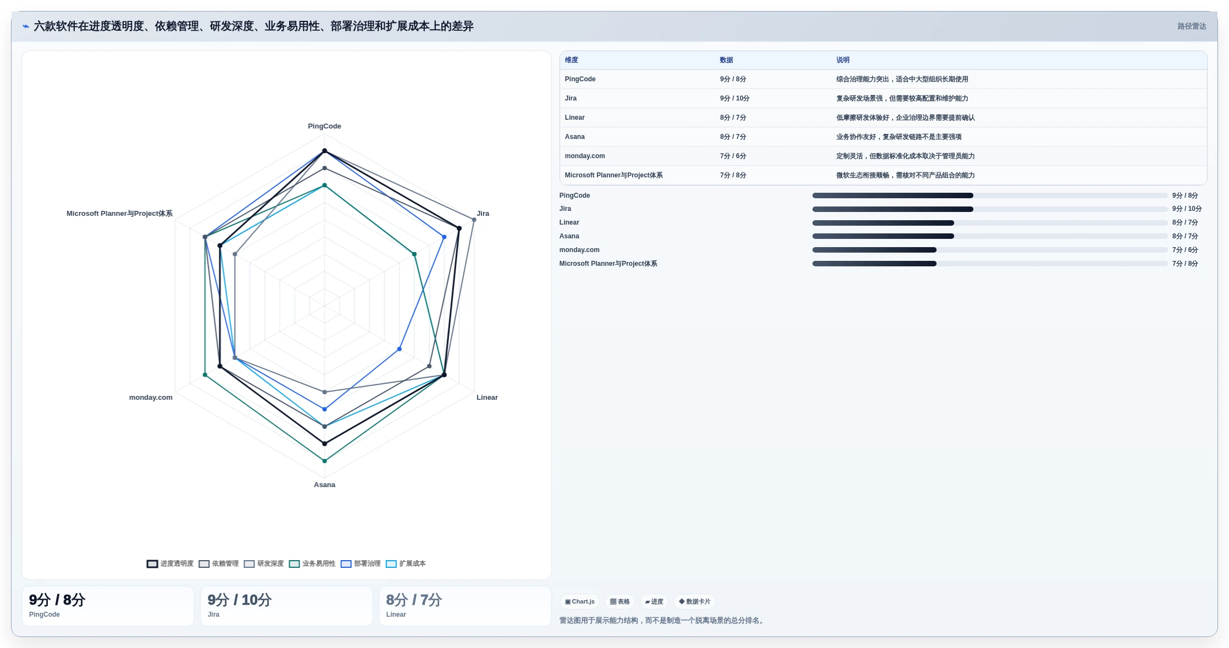Toggle the 扩展成本 legend item

click(406, 564)
